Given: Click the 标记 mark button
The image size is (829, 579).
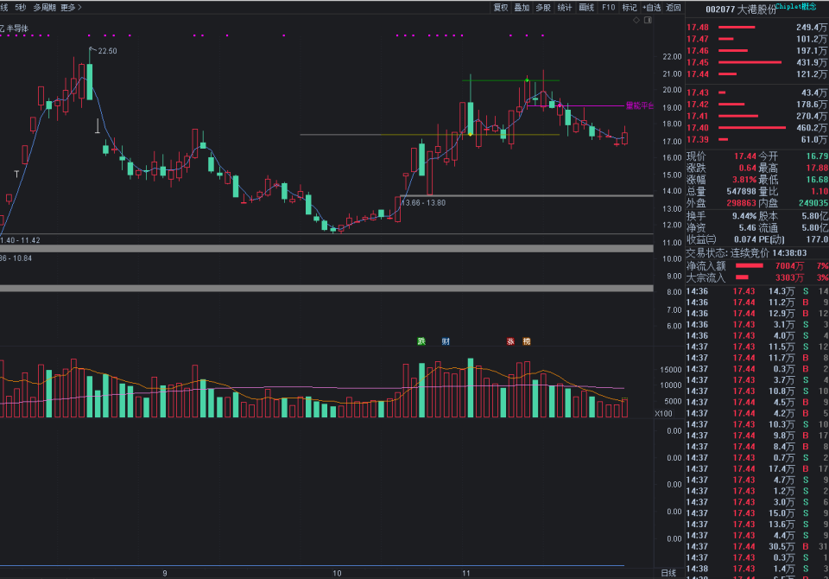Looking at the screenshot, I should 630,8.
